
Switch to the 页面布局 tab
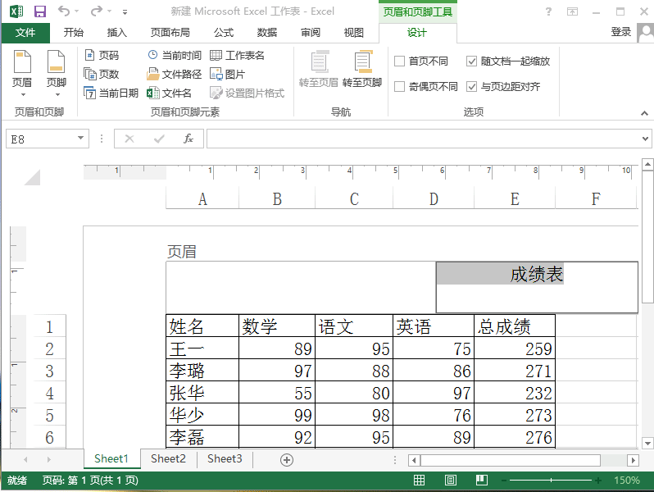(x=170, y=33)
